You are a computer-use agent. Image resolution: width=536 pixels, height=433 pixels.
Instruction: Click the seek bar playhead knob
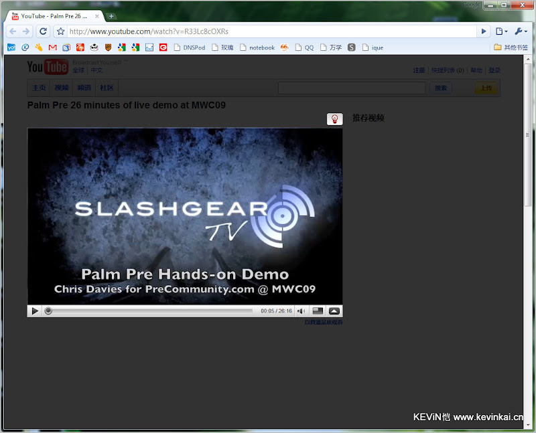pos(48,311)
